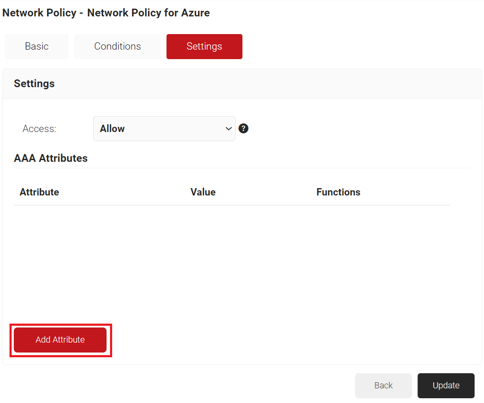Screen dimensions: 484x403
Task: Click the empty AAA attributes table area
Action: pos(231,259)
